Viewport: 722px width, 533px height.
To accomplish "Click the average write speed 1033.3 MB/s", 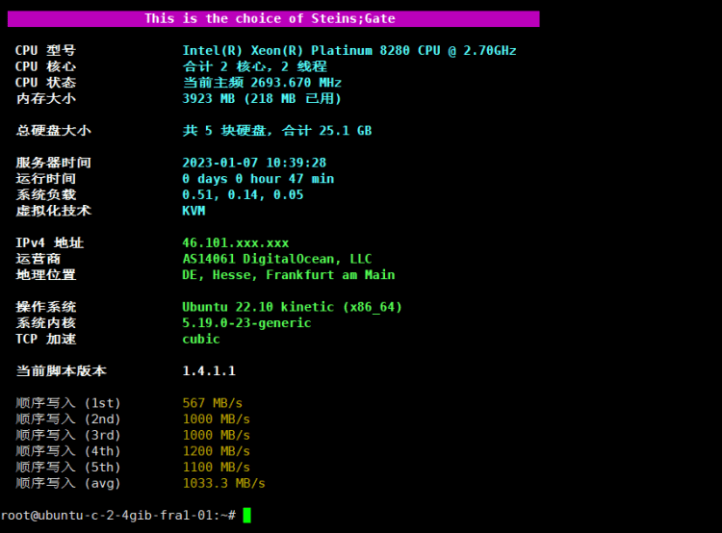I will [223, 483].
